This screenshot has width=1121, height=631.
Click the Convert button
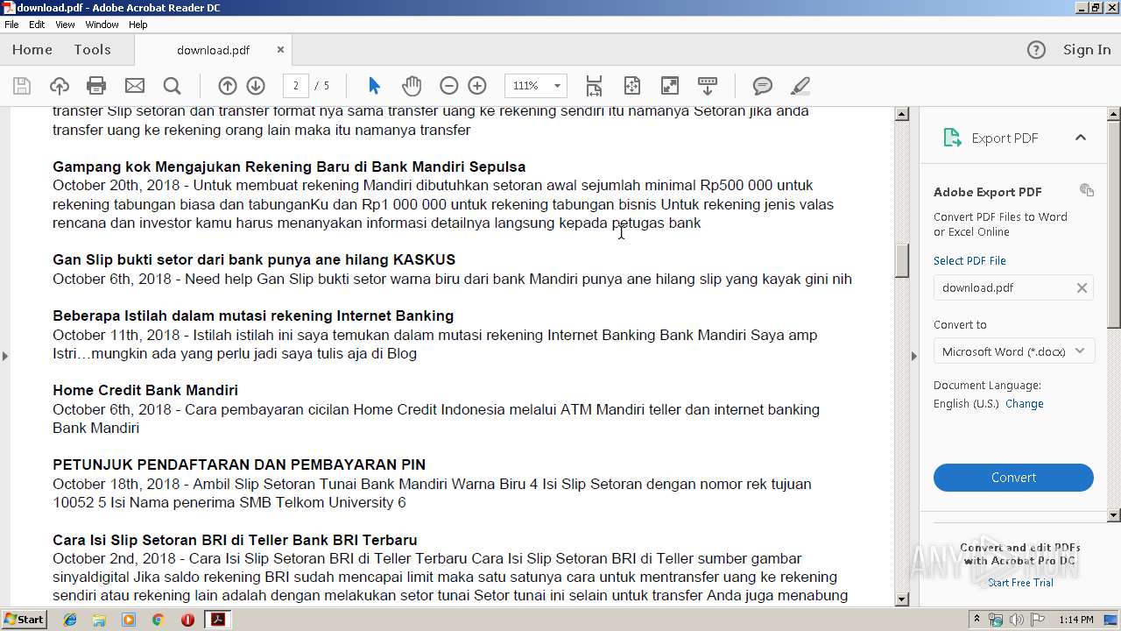coord(1013,478)
